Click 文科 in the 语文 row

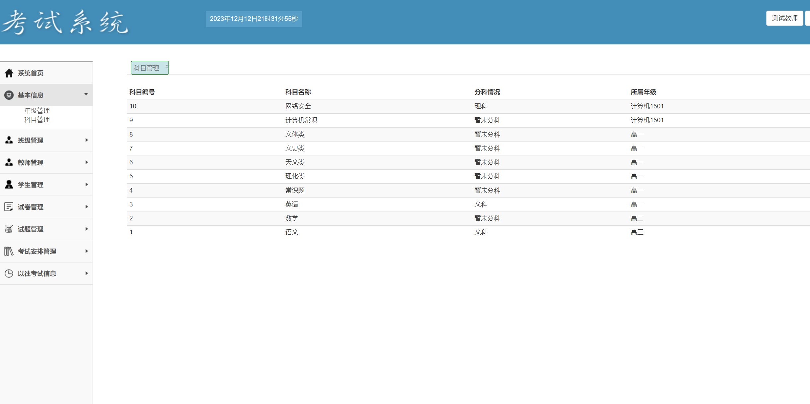[481, 232]
